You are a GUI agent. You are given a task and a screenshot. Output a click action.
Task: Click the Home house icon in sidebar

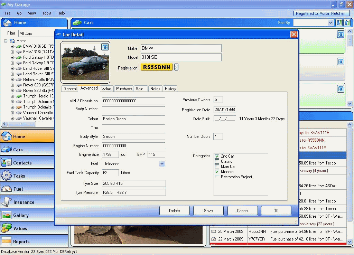coord(7,136)
